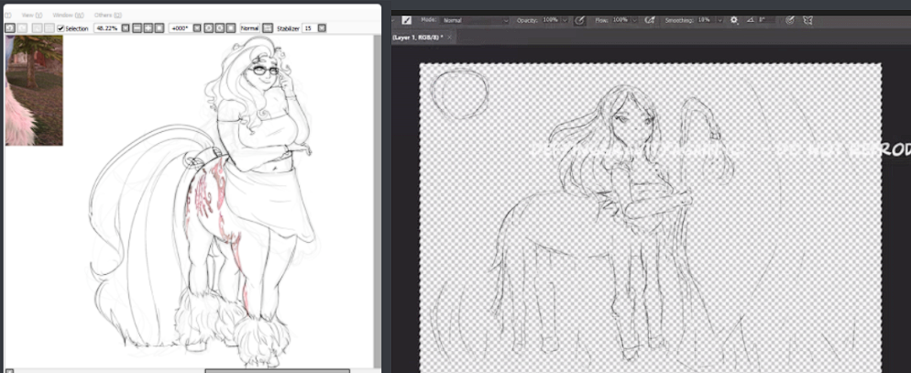Click the undo button in SAI toolbar

[x=9, y=27]
